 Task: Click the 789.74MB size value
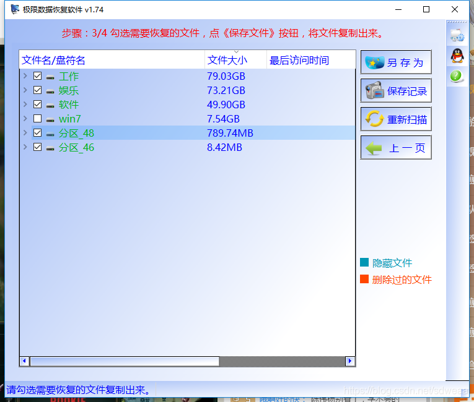(230, 133)
